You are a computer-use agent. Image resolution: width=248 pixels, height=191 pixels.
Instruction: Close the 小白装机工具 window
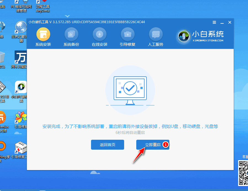point(230,22)
